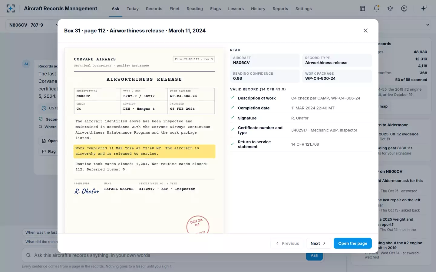Open the Fleet tab

(x=174, y=8)
